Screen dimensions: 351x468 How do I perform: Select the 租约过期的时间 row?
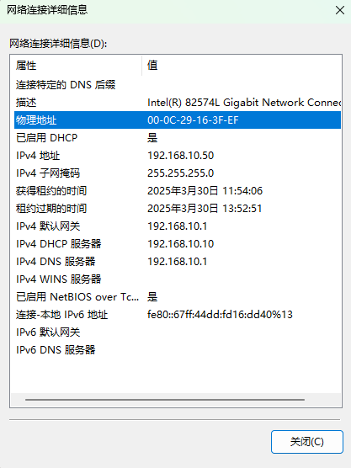coord(178,209)
